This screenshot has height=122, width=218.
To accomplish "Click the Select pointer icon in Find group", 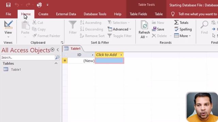I will pos(214,36).
